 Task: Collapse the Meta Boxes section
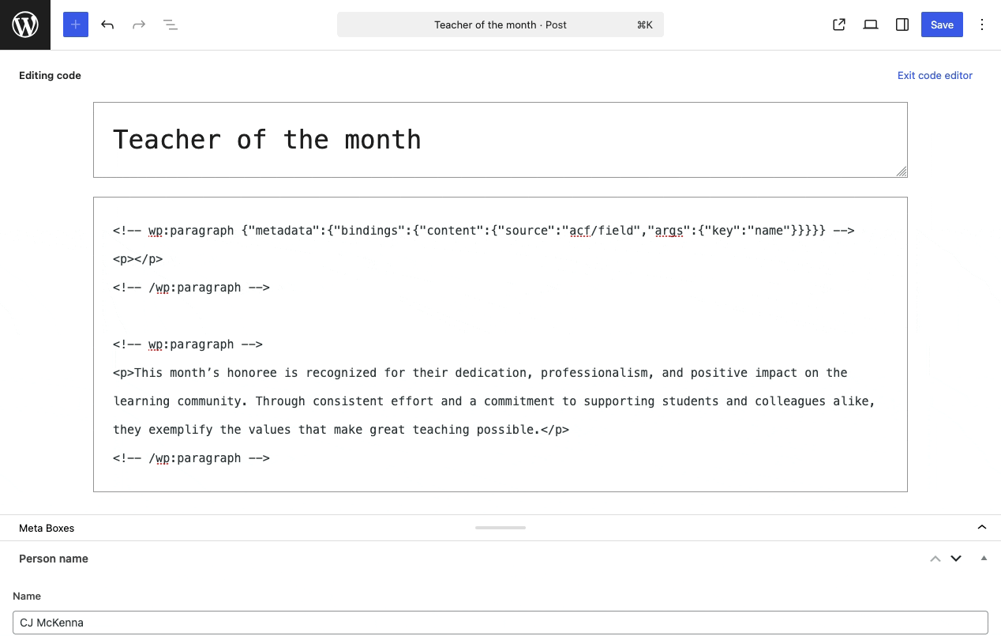(x=982, y=527)
